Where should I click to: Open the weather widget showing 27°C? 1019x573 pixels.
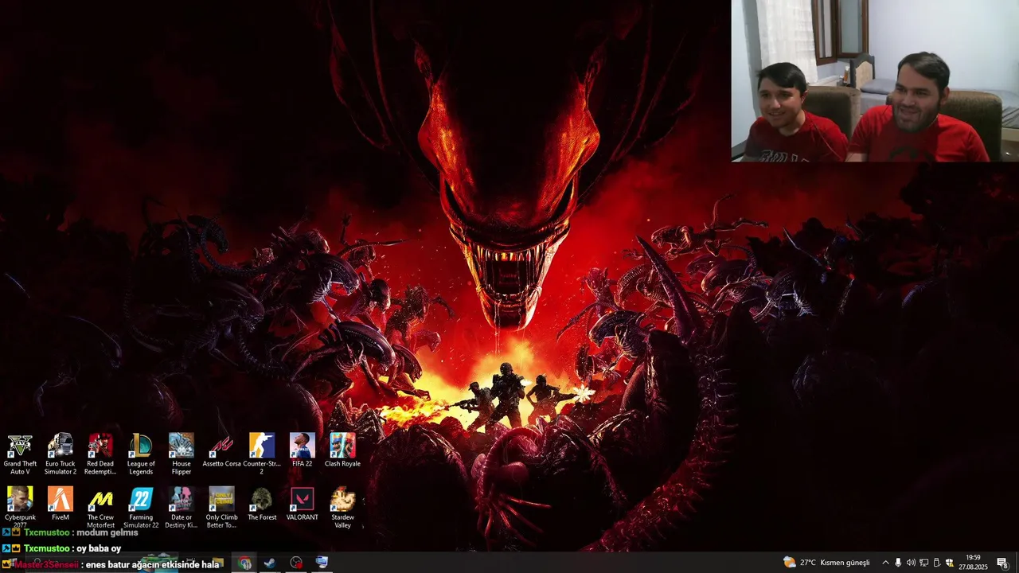click(x=826, y=563)
